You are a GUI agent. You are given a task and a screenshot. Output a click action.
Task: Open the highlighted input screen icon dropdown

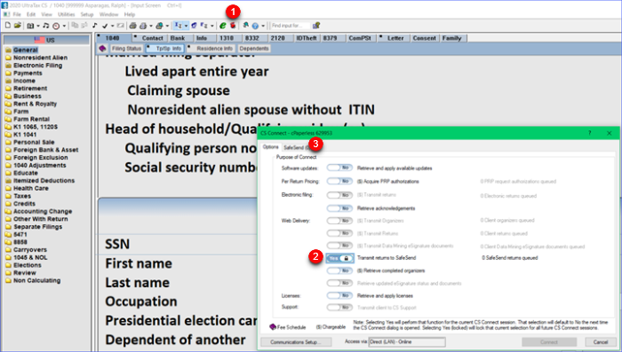[x=186, y=26]
